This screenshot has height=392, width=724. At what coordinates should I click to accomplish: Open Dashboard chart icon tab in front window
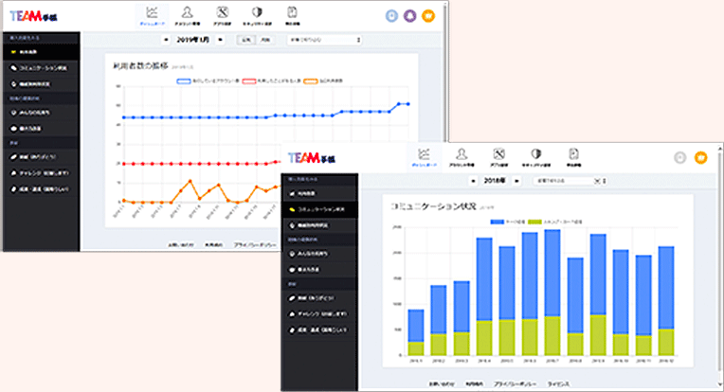click(x=424, y=157)
